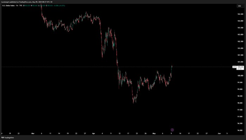This screenshot has height=140, width=246.
Task: Click the 102.000 price axis label
Action: [x=240, y=48]
